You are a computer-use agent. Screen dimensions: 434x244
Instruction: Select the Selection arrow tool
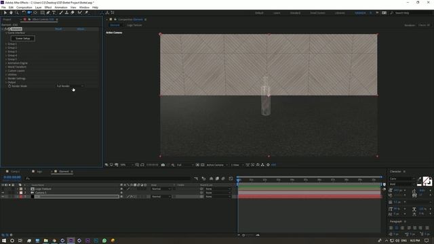click(x=5, y=13)
